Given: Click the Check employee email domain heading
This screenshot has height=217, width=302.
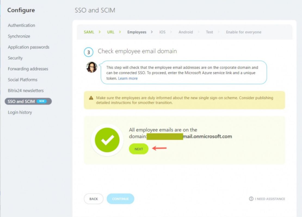Looking at the screenshot, I should coord(137,51).
